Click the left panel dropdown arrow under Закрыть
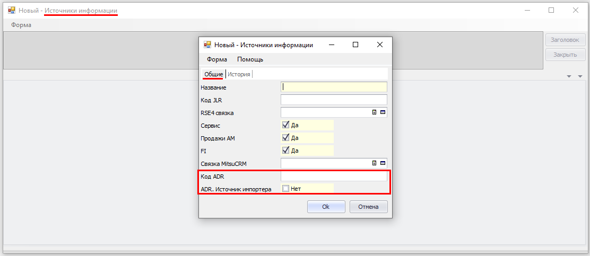This screenshot has height=256, width=590. click(x=569, y=77)
